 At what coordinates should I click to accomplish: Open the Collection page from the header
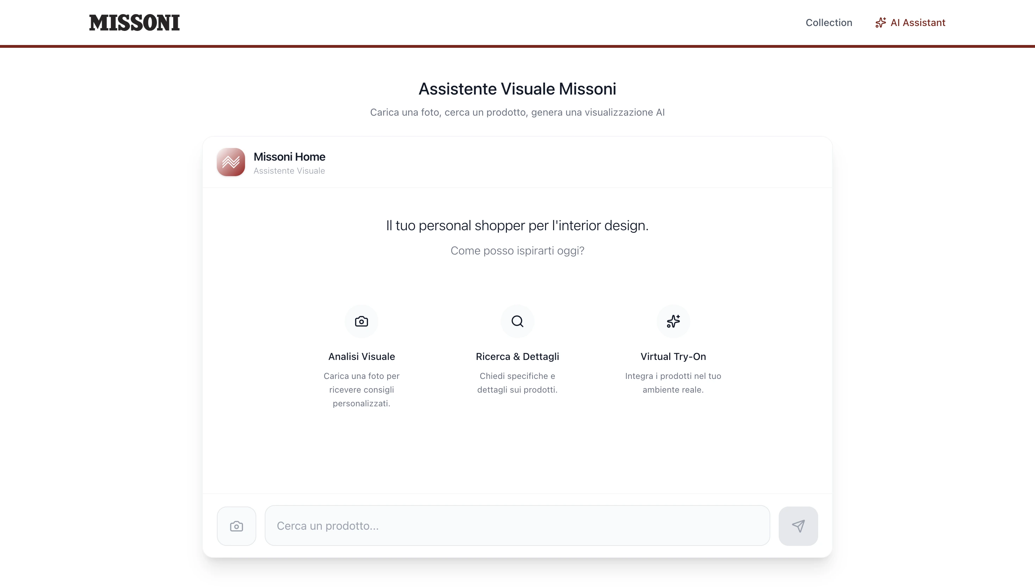click(829, 22)
